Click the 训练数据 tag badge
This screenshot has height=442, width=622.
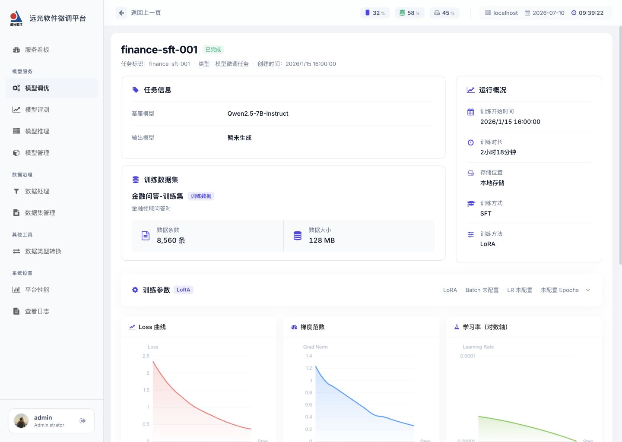(201, 196)
